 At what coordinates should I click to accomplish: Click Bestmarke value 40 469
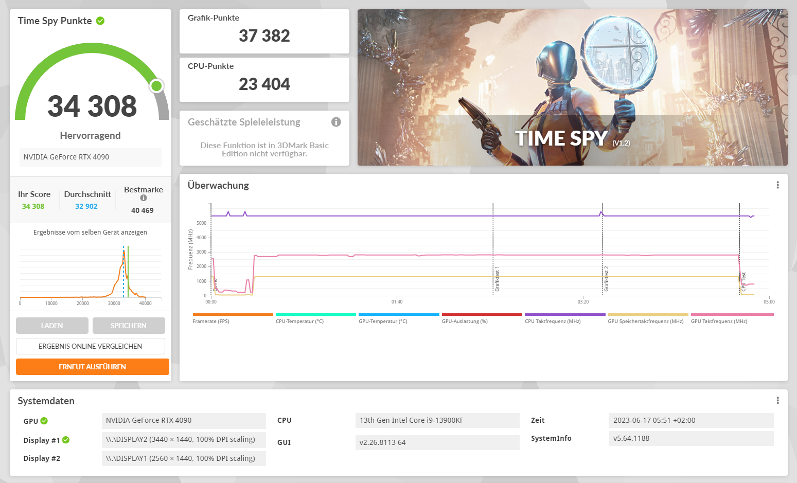coord(143,210)
